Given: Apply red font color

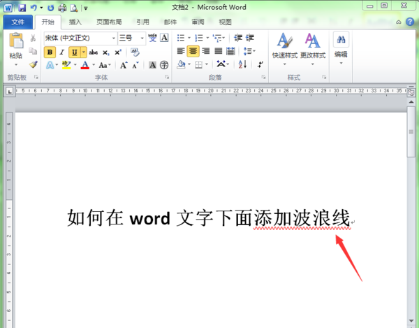Looking at the screenshot, I should pos(85,65).
